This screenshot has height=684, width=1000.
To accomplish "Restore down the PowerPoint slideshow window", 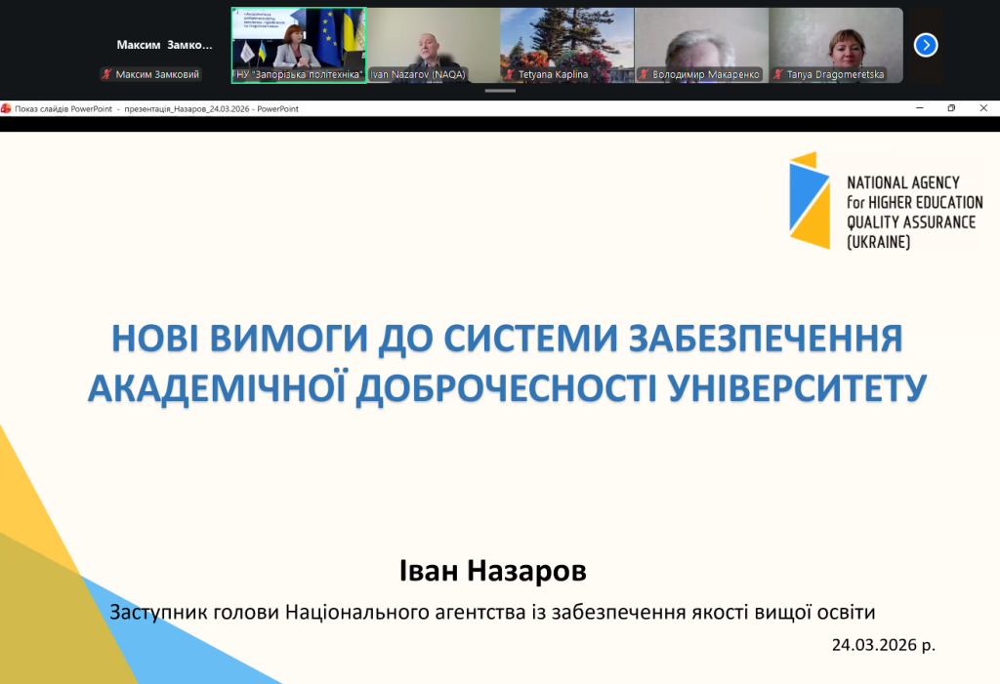I will (x=951, y=108).
